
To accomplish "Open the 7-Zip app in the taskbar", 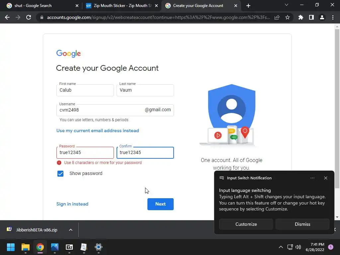I will pyautogui.click(x=69, y=247).
